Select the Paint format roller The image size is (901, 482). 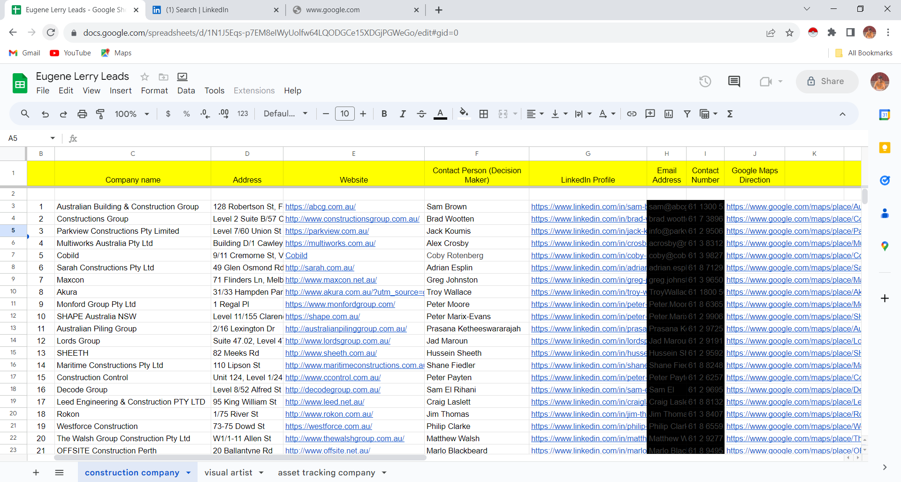pyautogui.click(x=100, y=114)
